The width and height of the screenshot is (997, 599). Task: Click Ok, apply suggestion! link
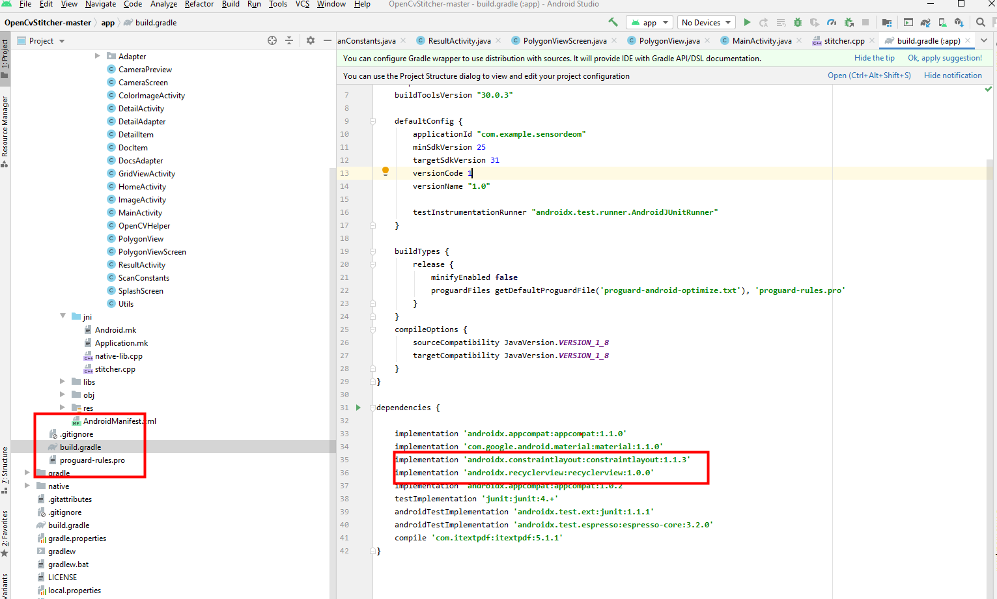[x=945, y=58]
